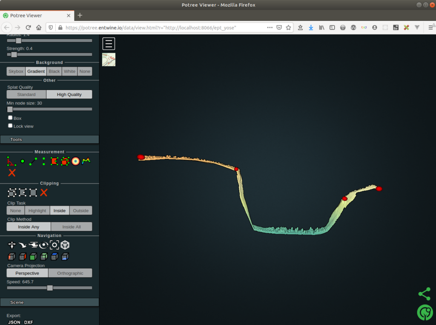
Task: Select the point measurement tool
Action: pos(22,161)
